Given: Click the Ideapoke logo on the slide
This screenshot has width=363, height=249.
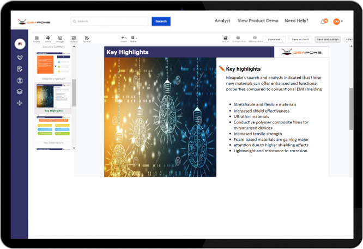Looking at the screenshot, I should (301, 52).
